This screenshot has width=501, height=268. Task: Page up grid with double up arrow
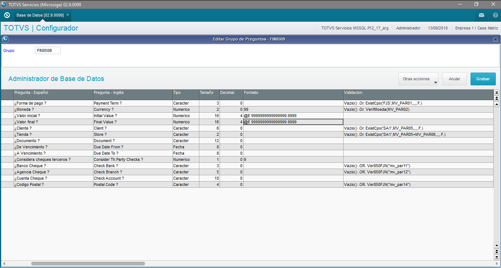[x=497, y=98]
